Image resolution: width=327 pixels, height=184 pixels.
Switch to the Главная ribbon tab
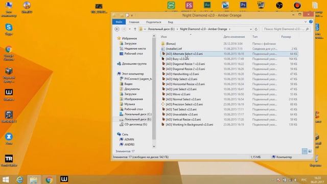click(x=134, y=22)
